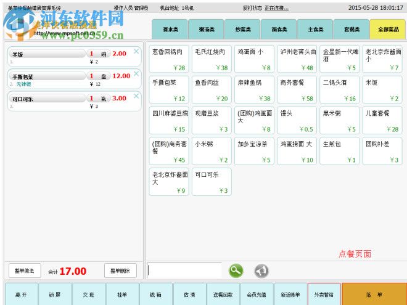Screen dimensions: 407x305
Task: Click the 外卖暂结 button
Action: point(324,295)
